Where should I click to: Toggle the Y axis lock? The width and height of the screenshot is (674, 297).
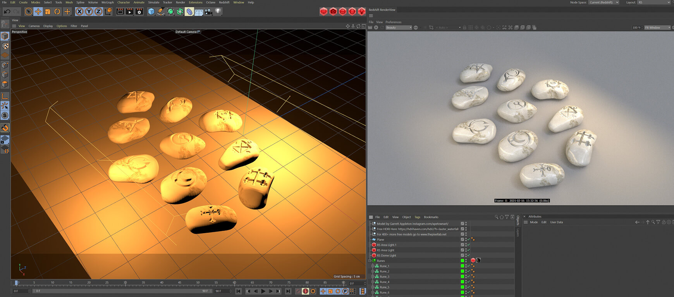pyautogui.click(x=89, y=12)
